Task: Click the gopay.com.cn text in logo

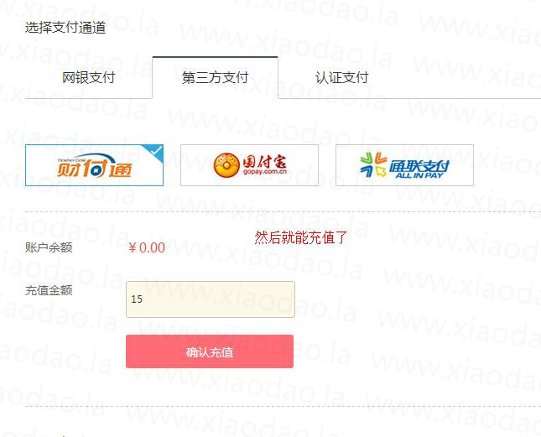Action: pos(265,172)
